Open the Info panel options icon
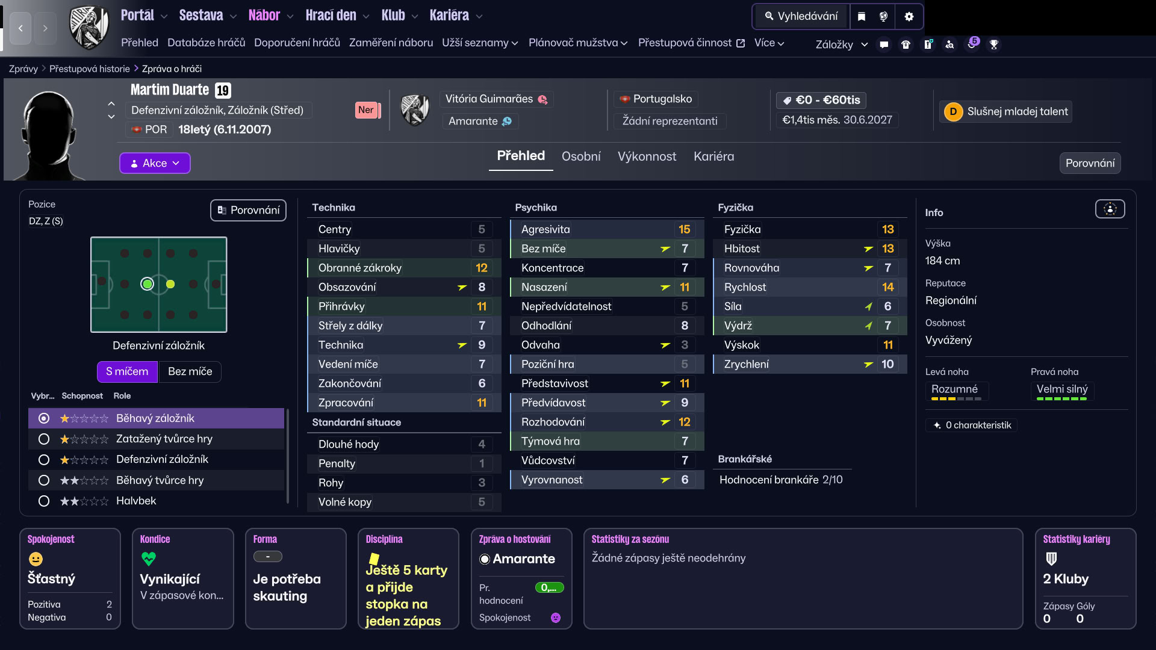1156x650 pixels. [x=1110, y=209]
